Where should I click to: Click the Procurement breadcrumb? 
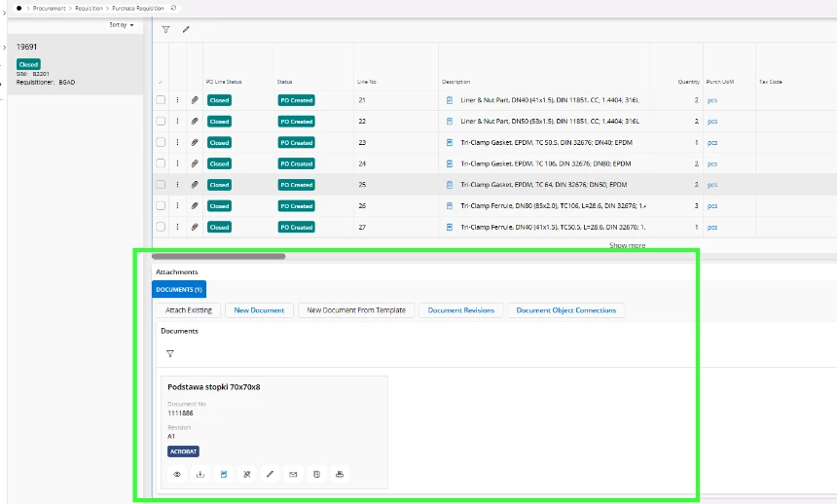pos(49,8)
